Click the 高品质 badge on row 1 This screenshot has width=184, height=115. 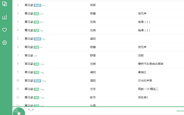pos(37,5)
